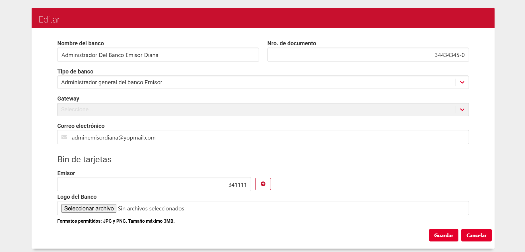525x252 pixels.
Task: Click the Gateway 'Seleccione ...' placeholder
Action: pyautogui.click(x=78, y=110)
